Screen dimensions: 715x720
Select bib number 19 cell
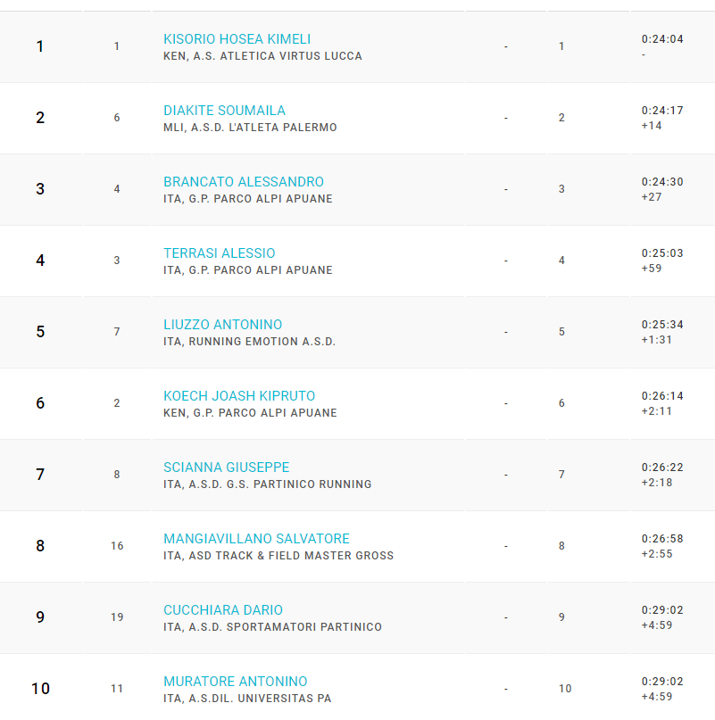tap(117, 617)
